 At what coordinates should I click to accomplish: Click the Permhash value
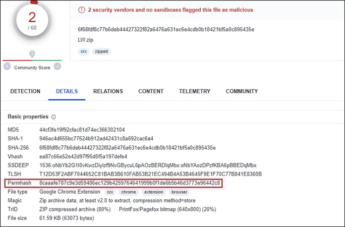(130, 183)
